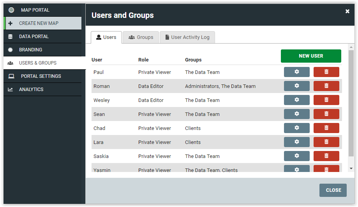Delete user Sean
This screenshot has width=358, height=207.
point(326,114)
